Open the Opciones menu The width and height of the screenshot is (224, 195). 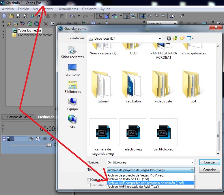tap(89, 9)
